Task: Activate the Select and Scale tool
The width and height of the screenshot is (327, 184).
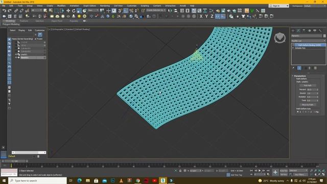Action: (x=79, y=11)
